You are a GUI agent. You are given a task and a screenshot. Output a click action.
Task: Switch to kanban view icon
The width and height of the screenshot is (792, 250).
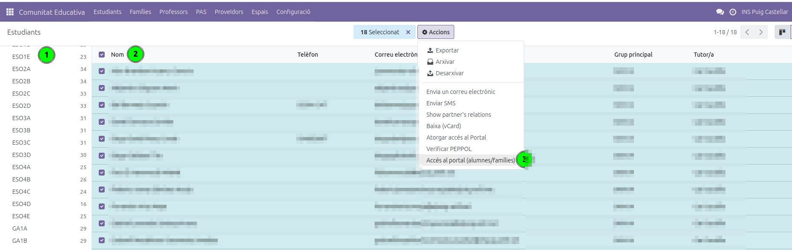(782, 32)
